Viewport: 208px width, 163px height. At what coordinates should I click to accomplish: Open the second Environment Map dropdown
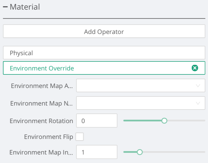click(136, 103)
